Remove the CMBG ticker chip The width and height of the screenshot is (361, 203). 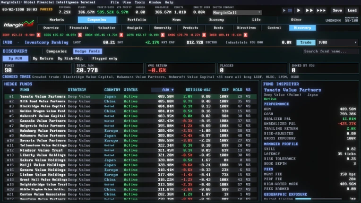[x=204, y=35]
